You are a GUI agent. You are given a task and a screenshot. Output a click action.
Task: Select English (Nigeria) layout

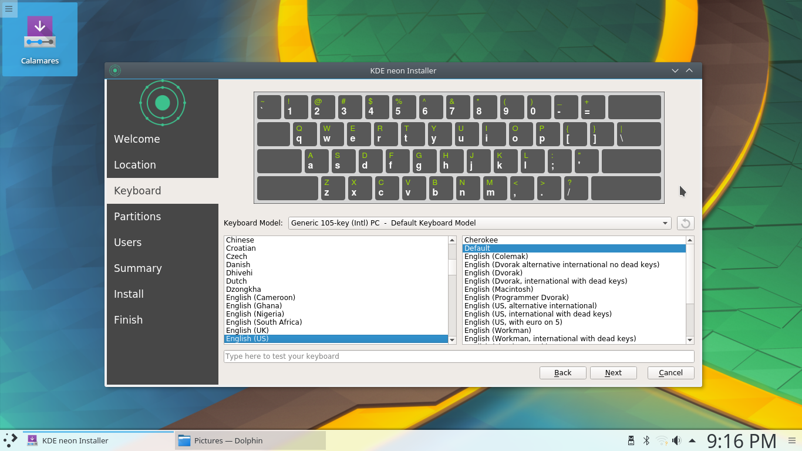tap(336, 314)
